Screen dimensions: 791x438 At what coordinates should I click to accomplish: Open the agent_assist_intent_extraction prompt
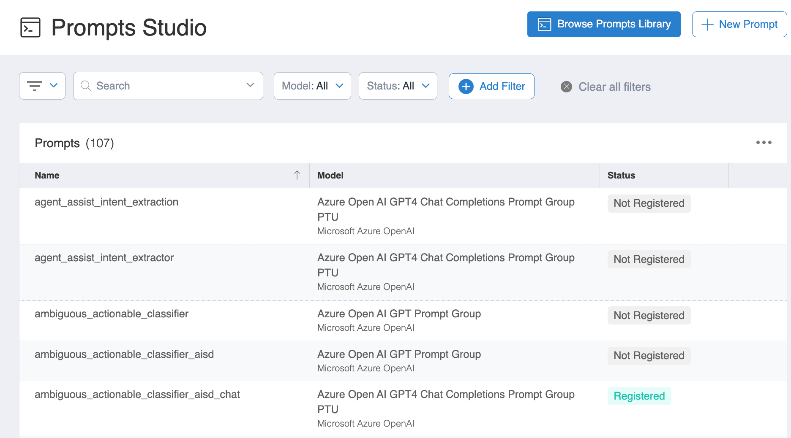pos(106,202)
